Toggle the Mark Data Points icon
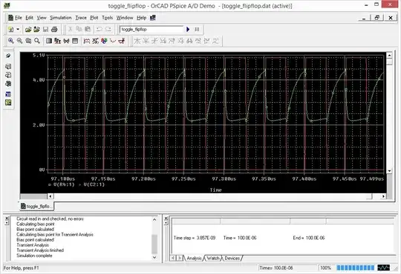 click(113, 41)
